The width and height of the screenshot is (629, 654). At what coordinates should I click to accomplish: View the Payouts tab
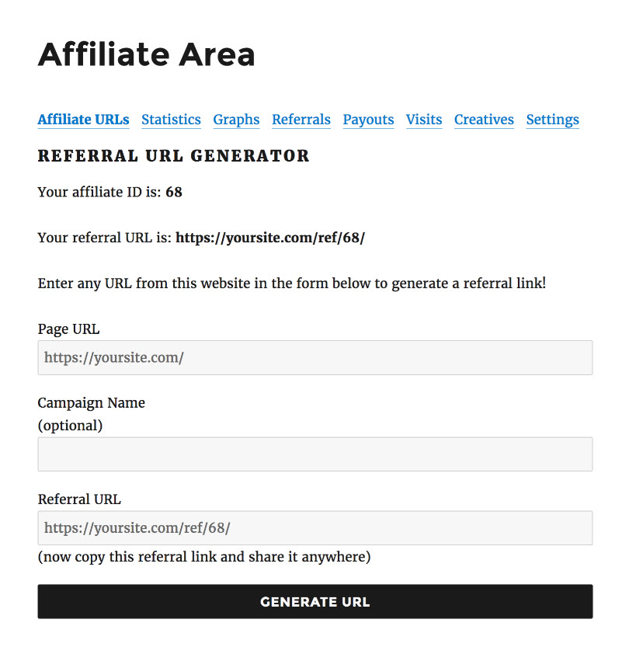coord(368,120)
